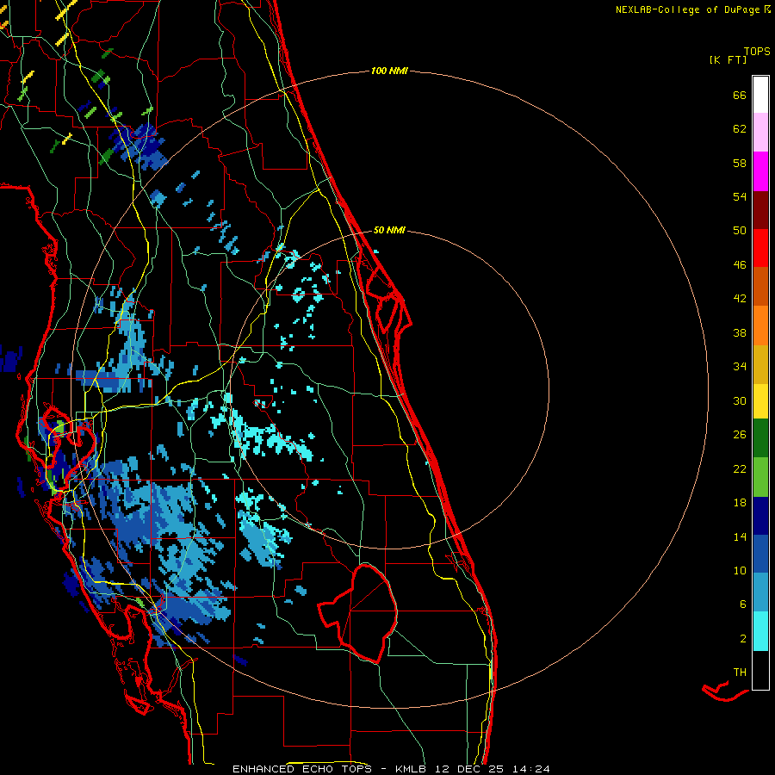Click the 12 DEC 25 date text
Screen dimensions: 775x775
(469, 769)
